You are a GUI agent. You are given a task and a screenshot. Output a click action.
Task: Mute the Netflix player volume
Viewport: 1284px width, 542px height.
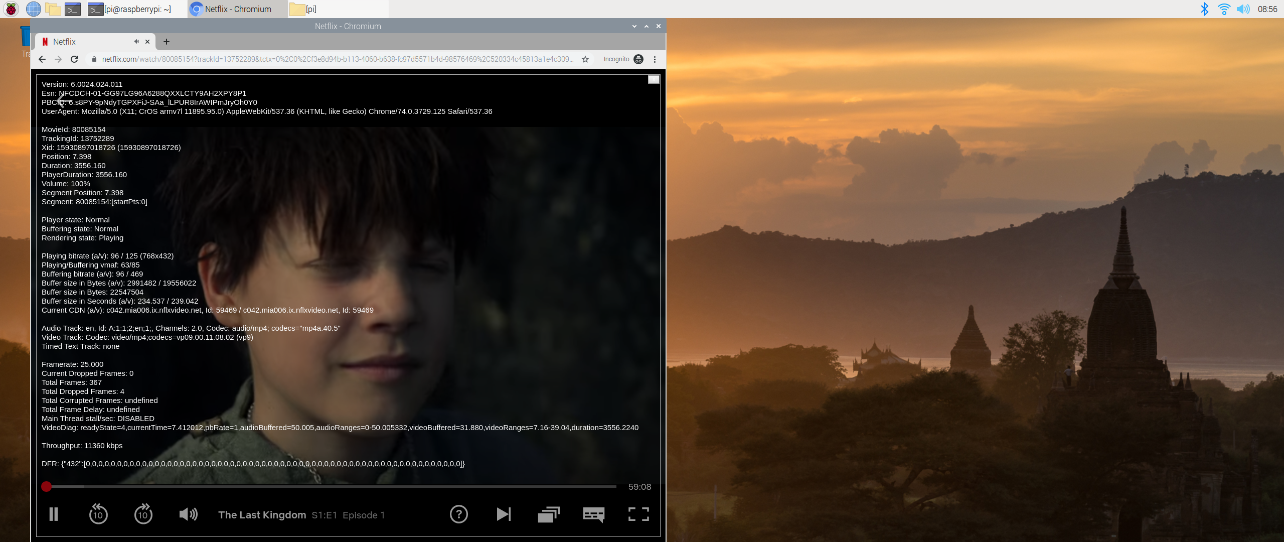188,514
